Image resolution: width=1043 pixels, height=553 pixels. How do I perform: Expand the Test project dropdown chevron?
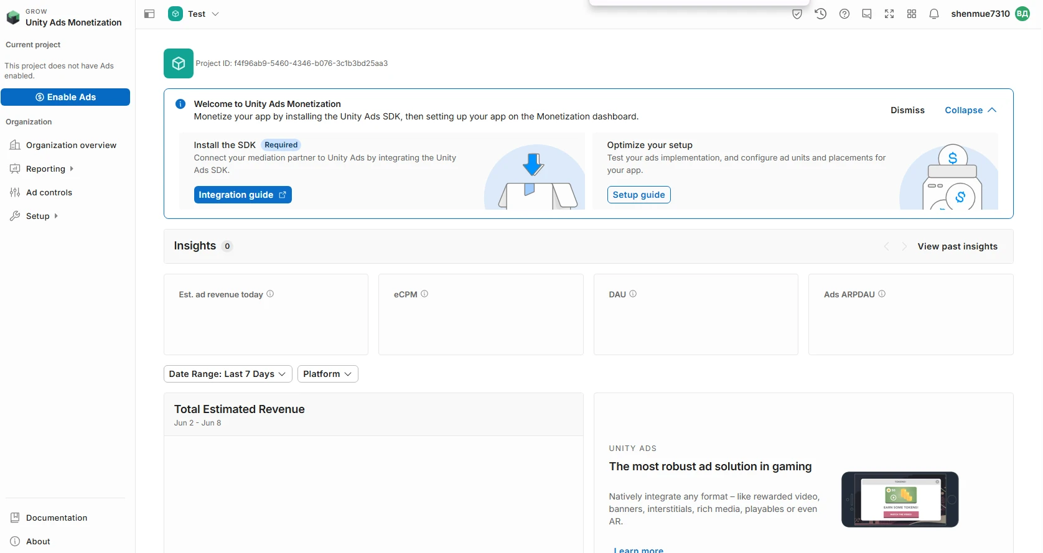[215, 14]
